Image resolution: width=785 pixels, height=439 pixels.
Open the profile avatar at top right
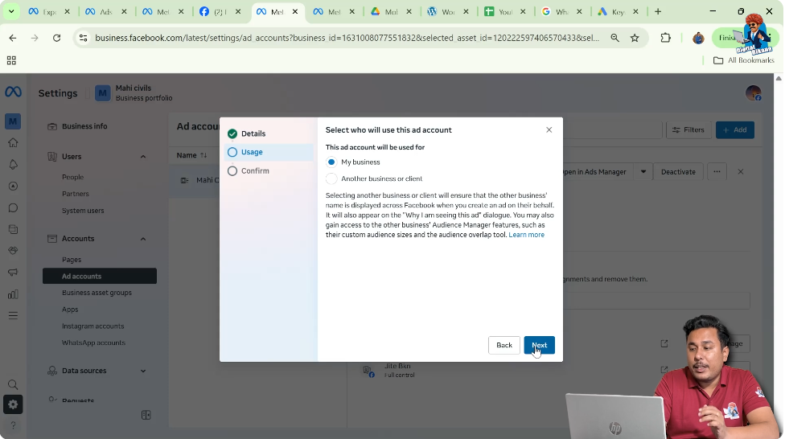pyautogui.click(x=753, y=93)
